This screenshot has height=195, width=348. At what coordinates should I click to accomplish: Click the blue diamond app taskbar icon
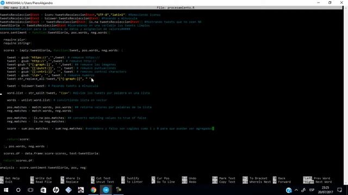pyautogui.click(x=69, y=190)
